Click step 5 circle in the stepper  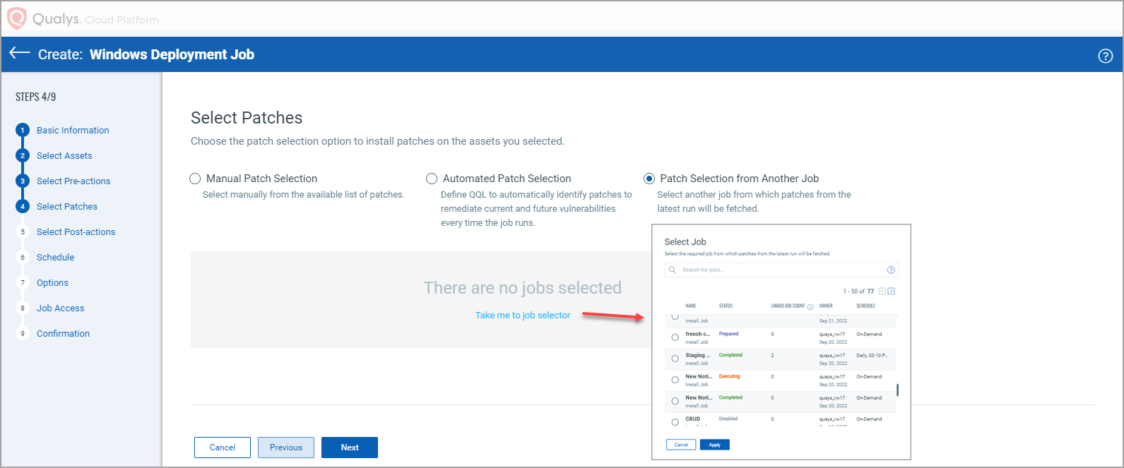coord(23,232)
